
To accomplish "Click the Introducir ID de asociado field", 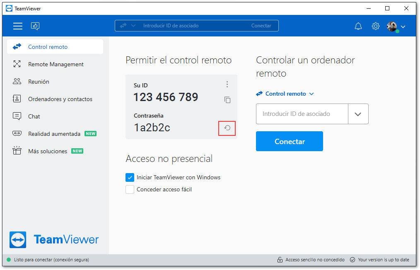I will [x=302, y=114].
